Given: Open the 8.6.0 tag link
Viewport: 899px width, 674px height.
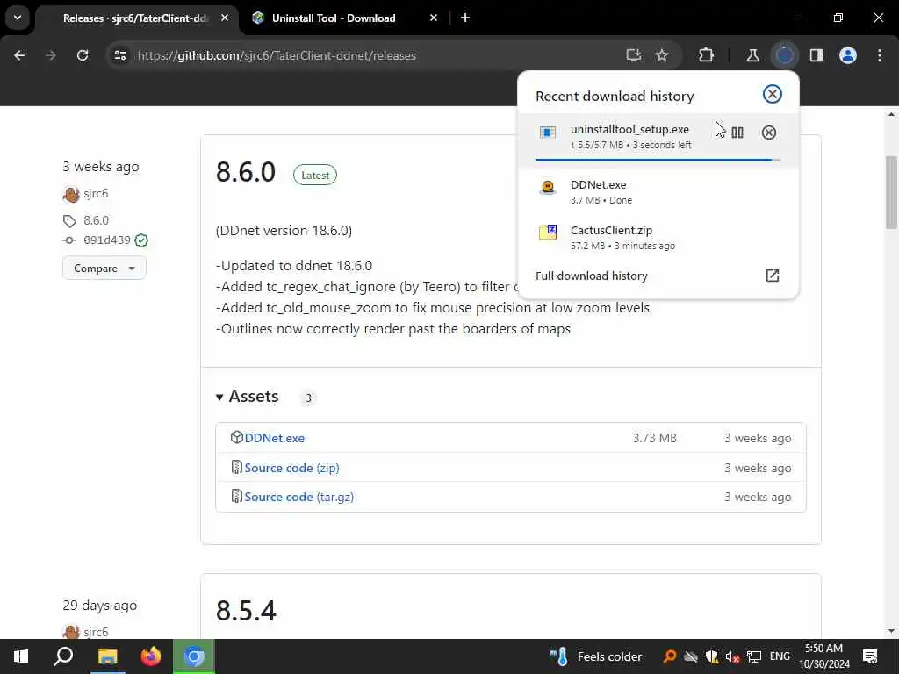Looking at the screenshot, I should (96, 220).
